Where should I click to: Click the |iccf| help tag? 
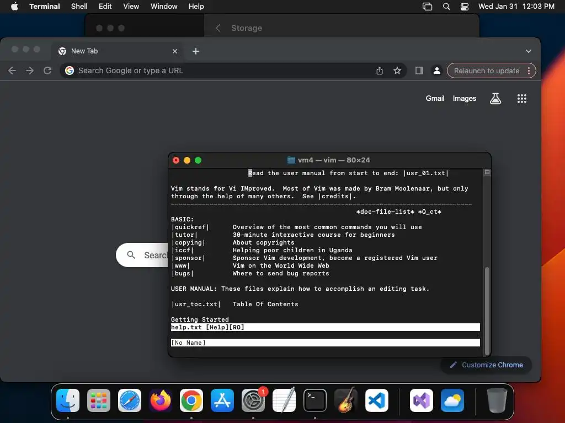183,250
